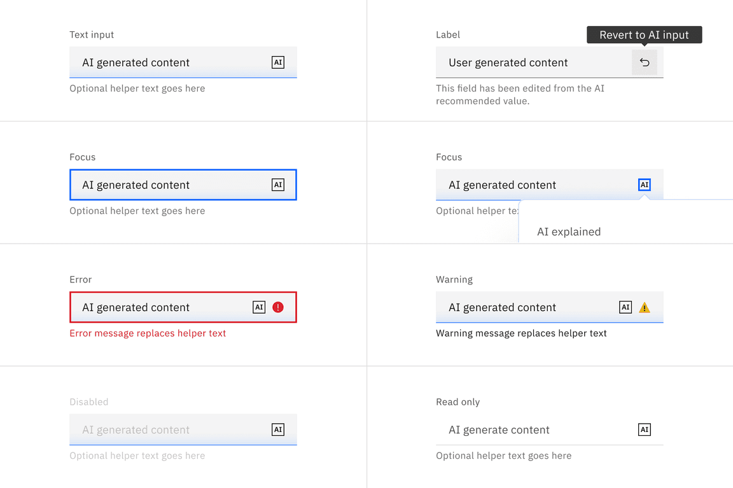Click the AI label in the Disabled field

tap(278, 430)
